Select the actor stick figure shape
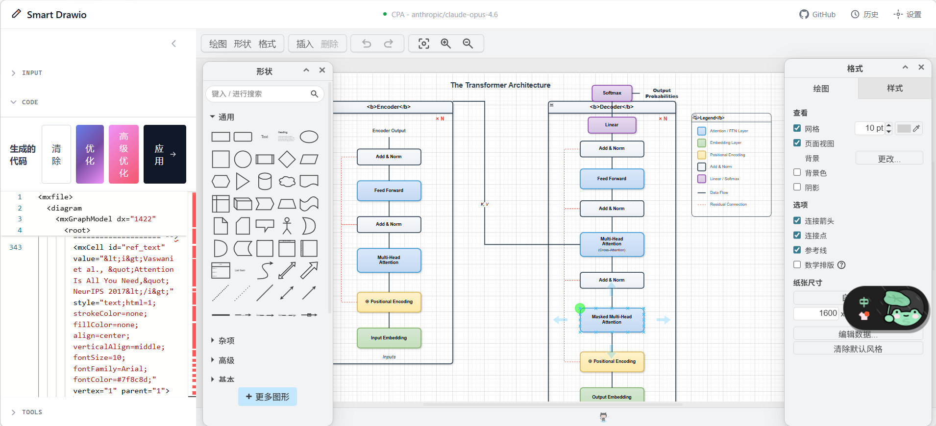 pos(287,226)
